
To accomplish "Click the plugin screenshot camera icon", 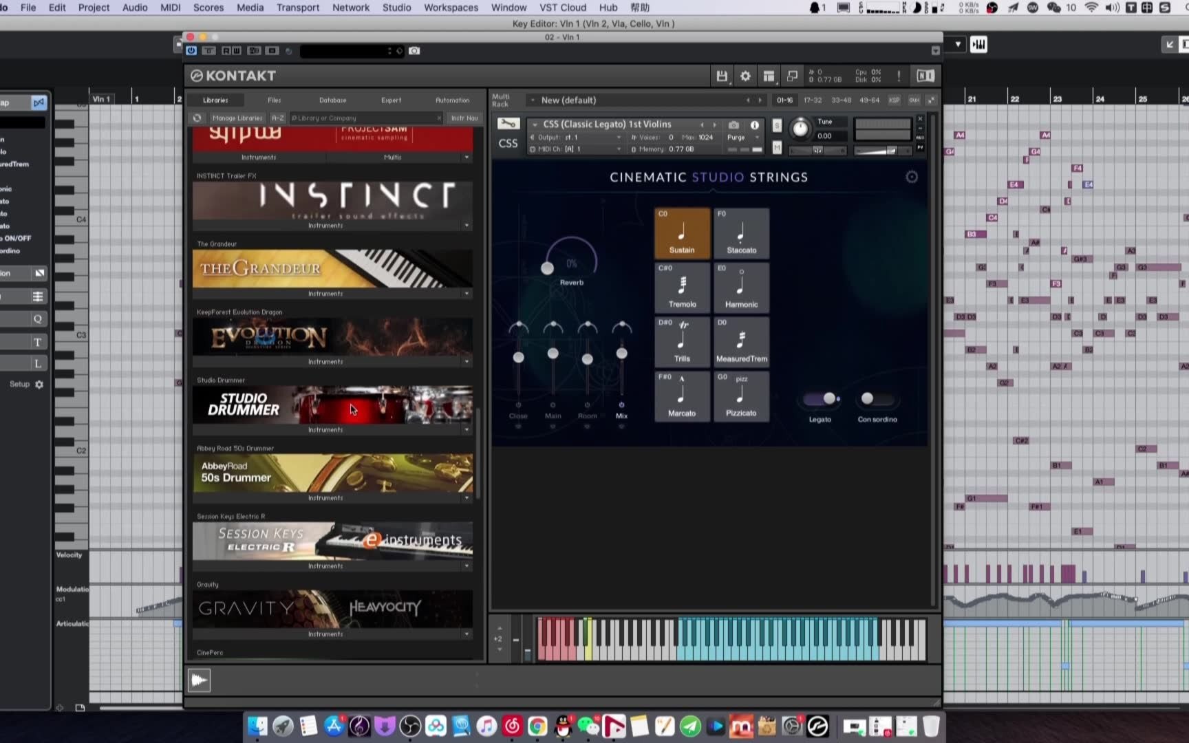I will (x=414, y=51).
